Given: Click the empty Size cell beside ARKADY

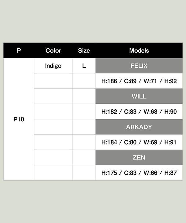Looking at the screenshot, I should click(x=84, y=127).
